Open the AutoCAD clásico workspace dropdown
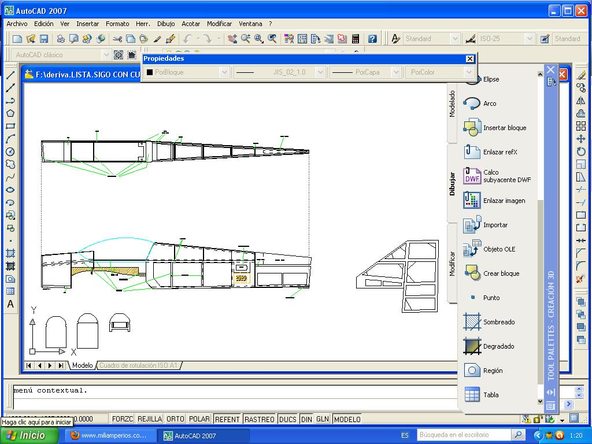 coord(106,55)
